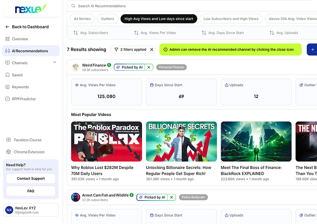Screen dimensions: 317x224
Task: Open the NexLev XYZ account card
Action: [31, 210]
